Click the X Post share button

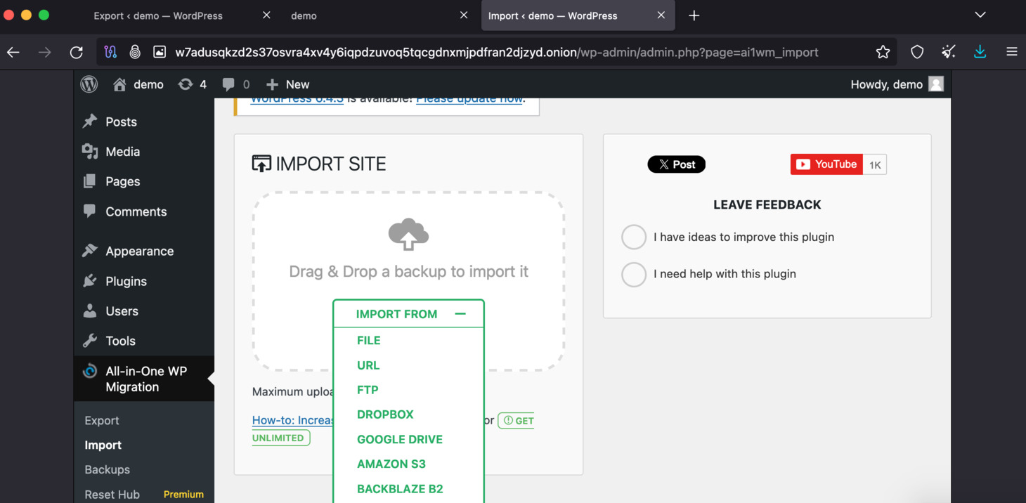pos(676,164)
